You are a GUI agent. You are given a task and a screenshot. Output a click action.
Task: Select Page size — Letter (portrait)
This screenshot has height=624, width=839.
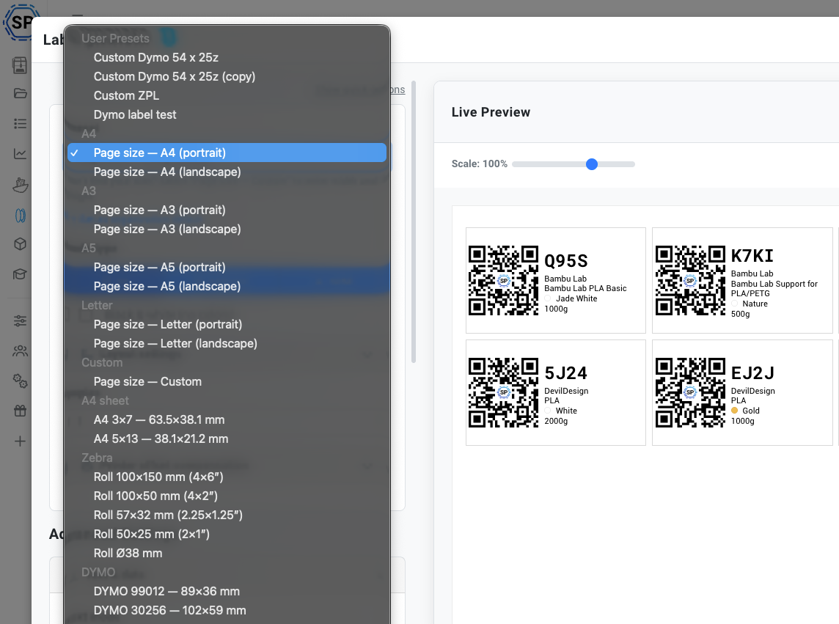pyautogui.click(x=227, y=324)
